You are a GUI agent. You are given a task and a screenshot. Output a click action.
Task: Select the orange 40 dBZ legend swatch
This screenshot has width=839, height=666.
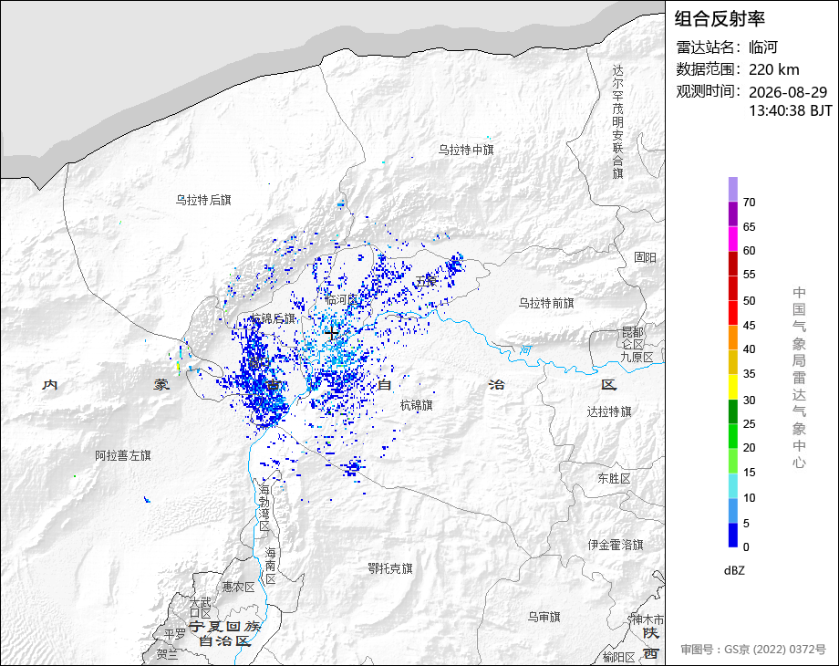click(733, 338)
